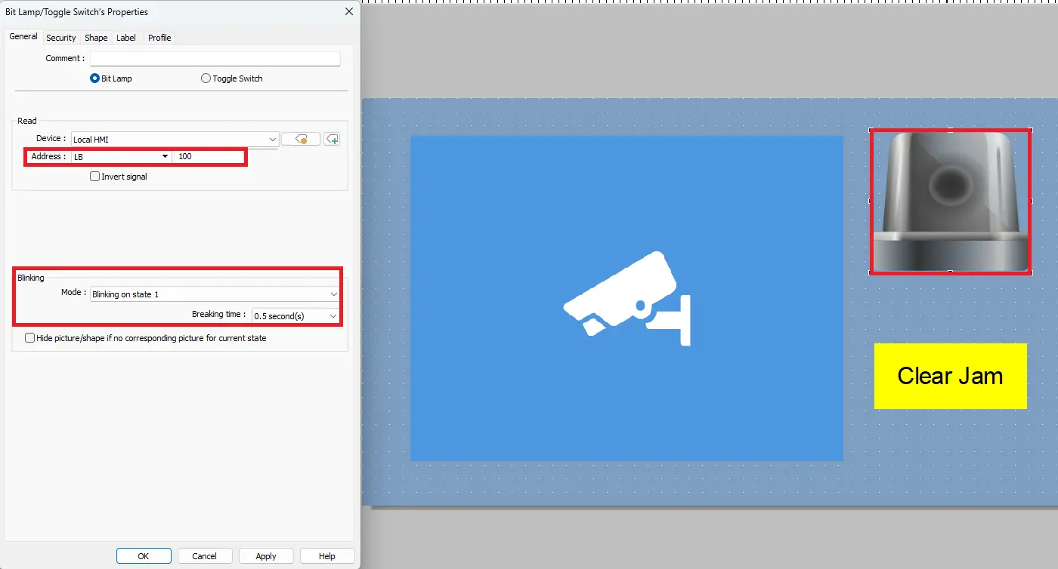Click the Comment text field
This screenshot has height=569, width=1058.
point(215,59)
